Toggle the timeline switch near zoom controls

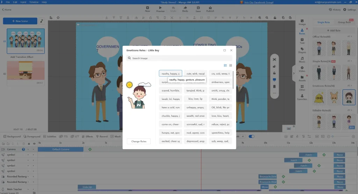tap(251, 136)
